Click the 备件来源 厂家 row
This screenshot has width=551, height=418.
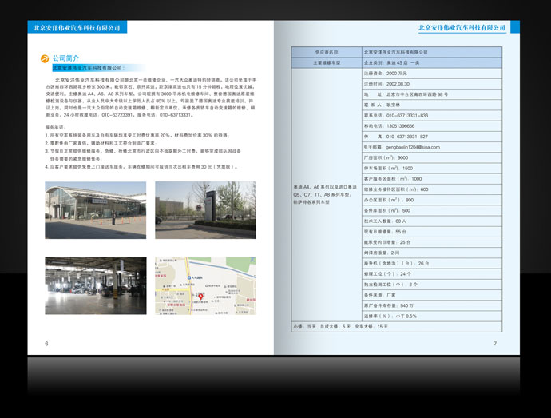[432, 295]
